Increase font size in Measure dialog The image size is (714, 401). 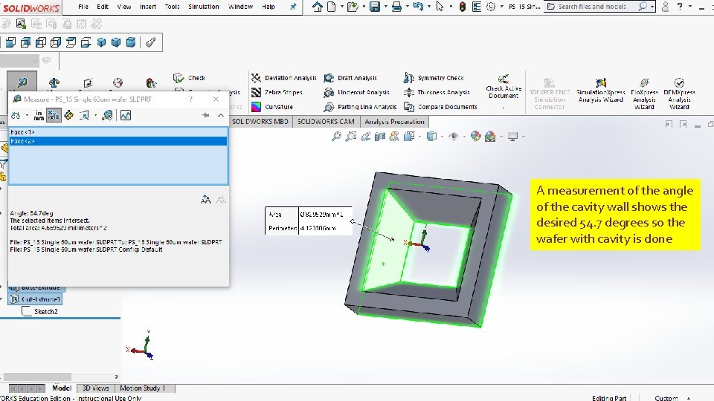tap(206, 199)
